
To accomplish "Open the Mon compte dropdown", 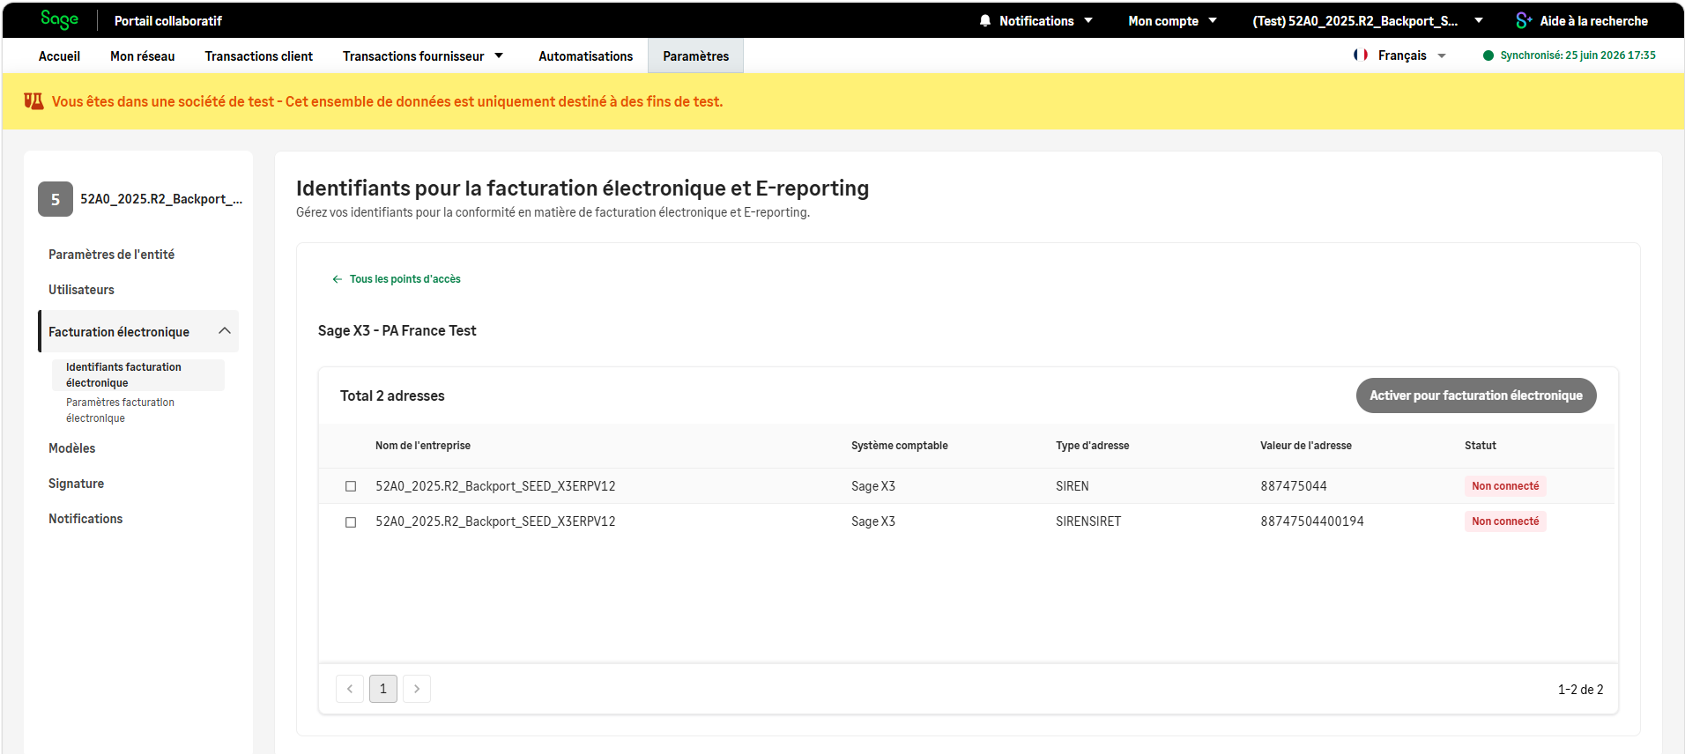I will tap(1172, 20).
